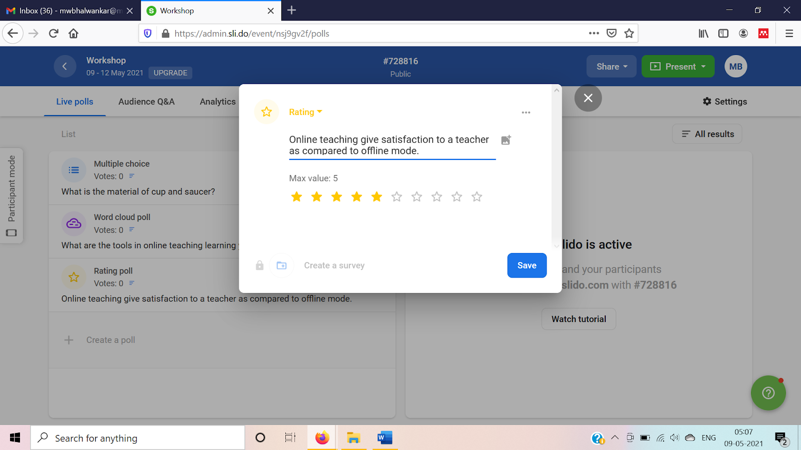Open the green help button
Screen dimensions: 801x450
click(x=768, y=393)
